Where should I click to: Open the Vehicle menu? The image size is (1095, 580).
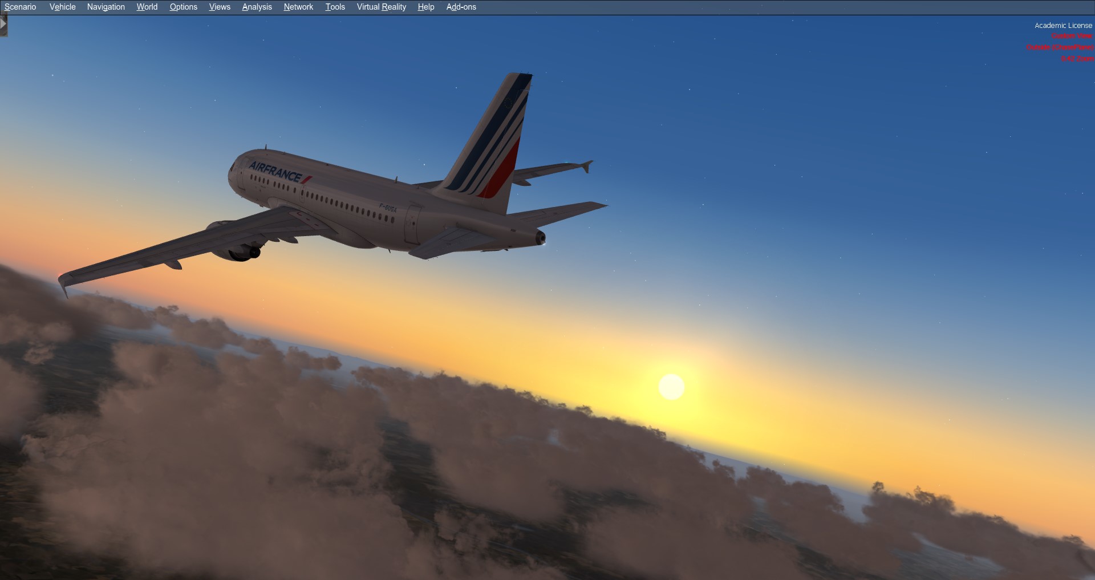tap(63, 7)
